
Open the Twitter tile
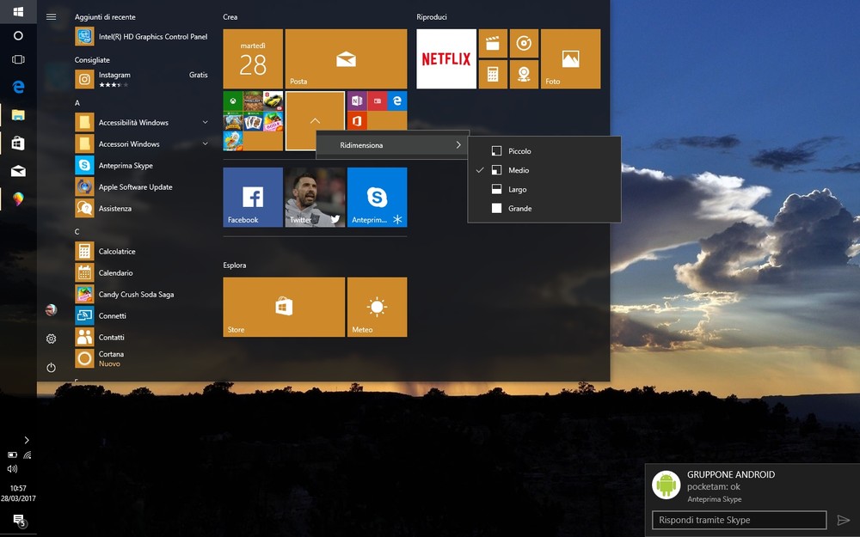pyautogui.click(x=315, y=198)
